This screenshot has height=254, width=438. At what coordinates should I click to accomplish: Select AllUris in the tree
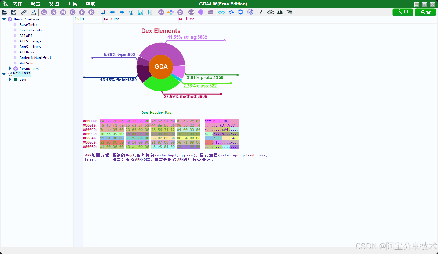(27, 52)
